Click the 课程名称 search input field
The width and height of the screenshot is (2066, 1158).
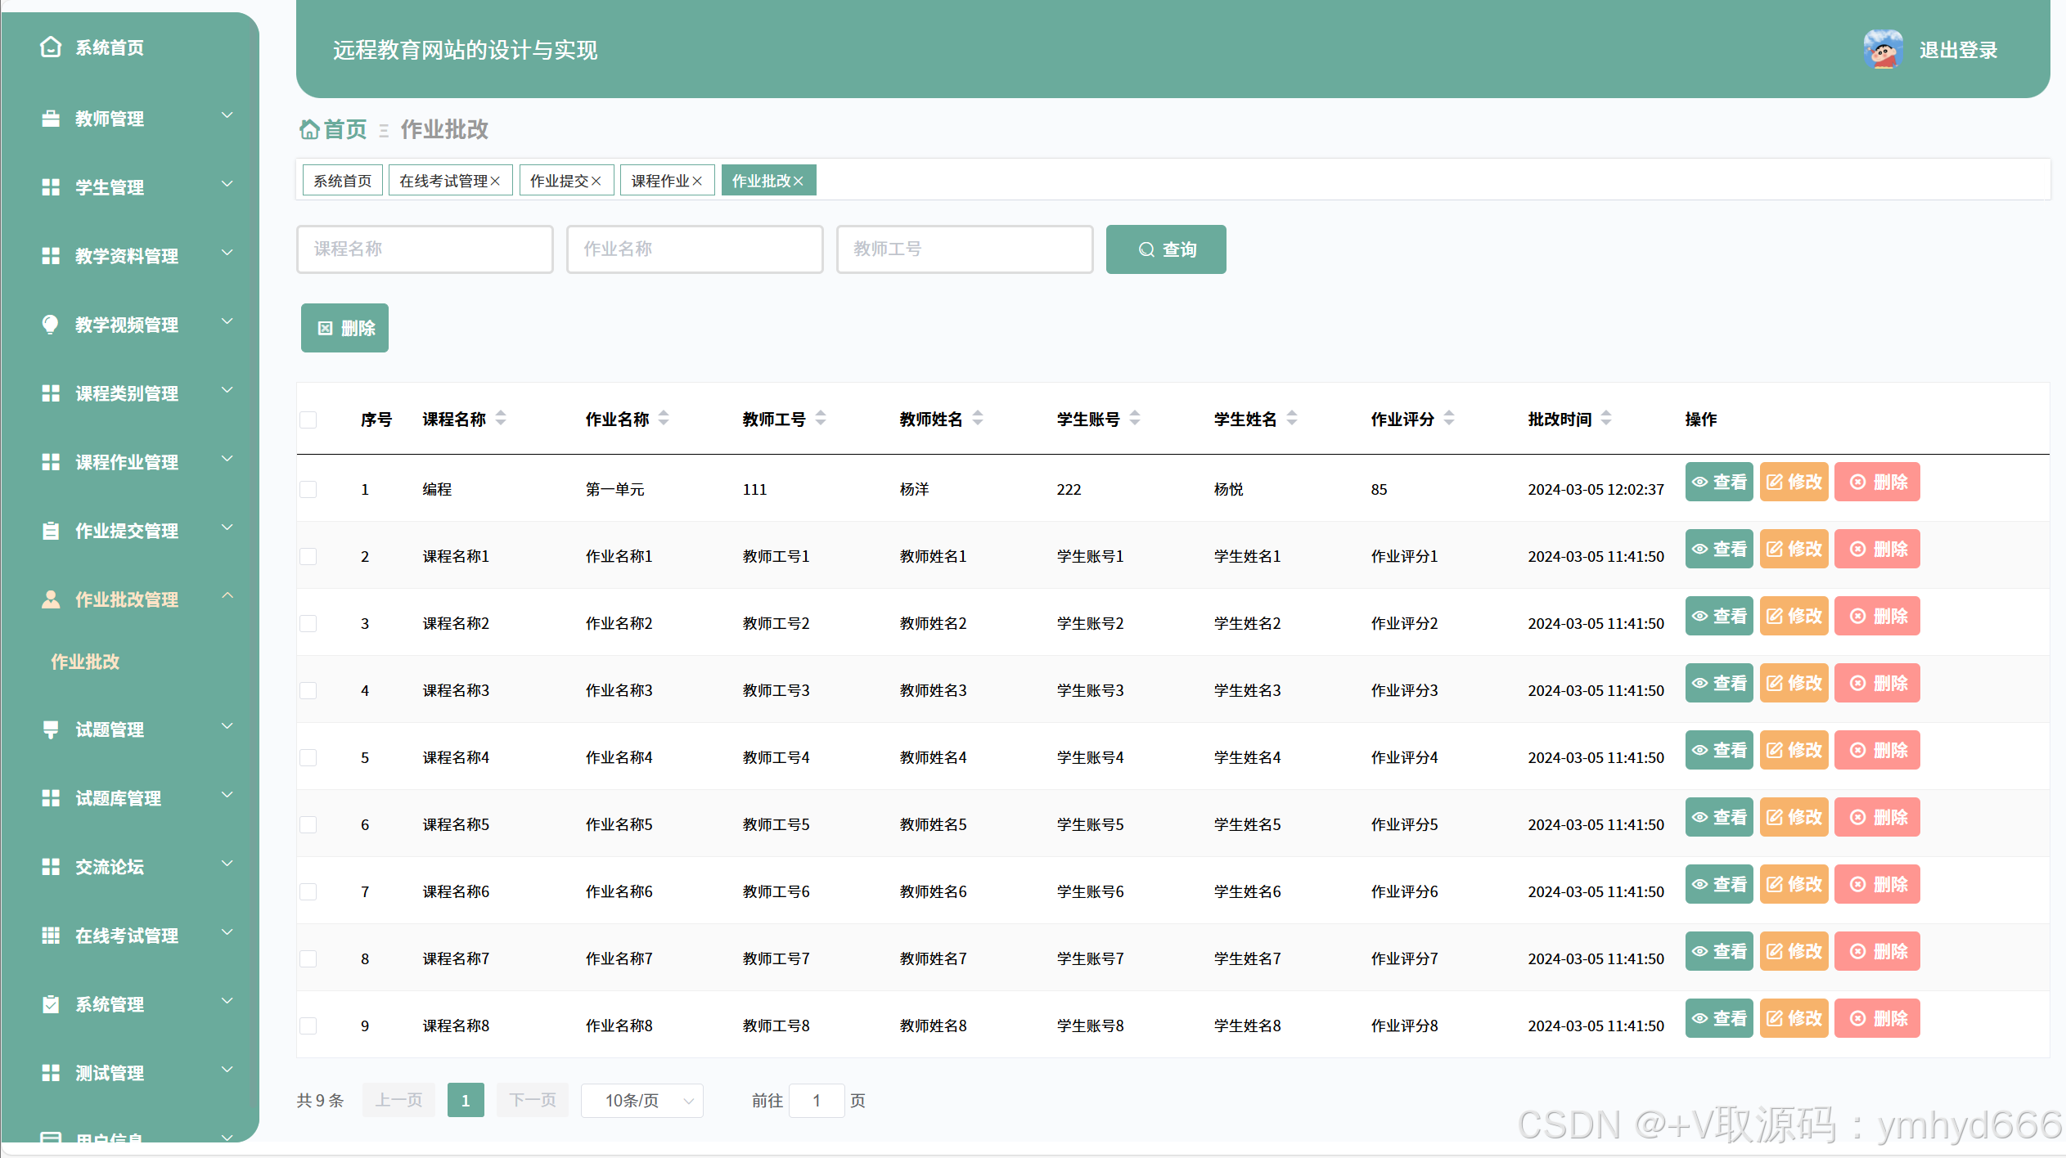point(425,249)
